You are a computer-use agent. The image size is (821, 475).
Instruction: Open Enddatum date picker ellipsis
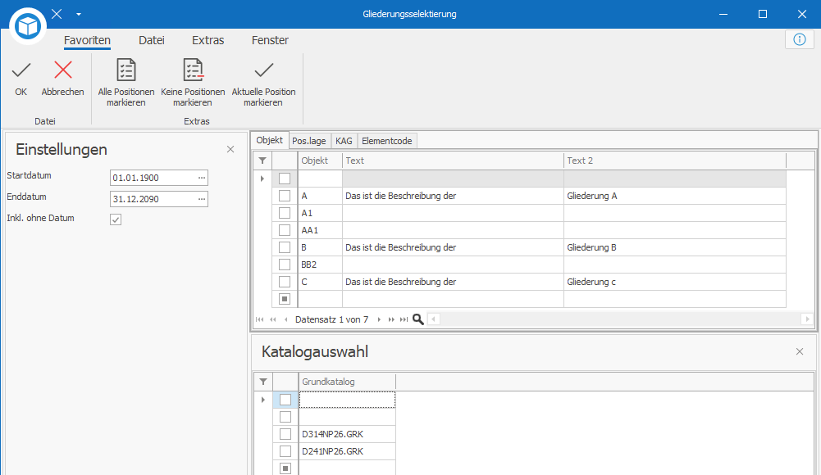click(x=202, y=199)
